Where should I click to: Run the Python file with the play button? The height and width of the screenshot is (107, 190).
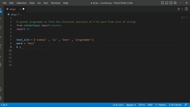(x=179, y=9)
